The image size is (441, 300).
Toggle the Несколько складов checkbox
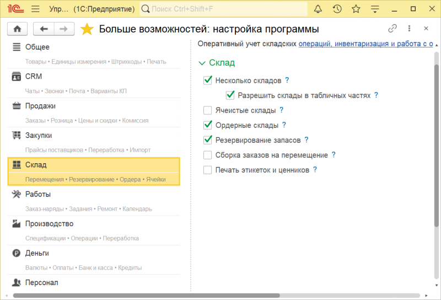point(208,81)
